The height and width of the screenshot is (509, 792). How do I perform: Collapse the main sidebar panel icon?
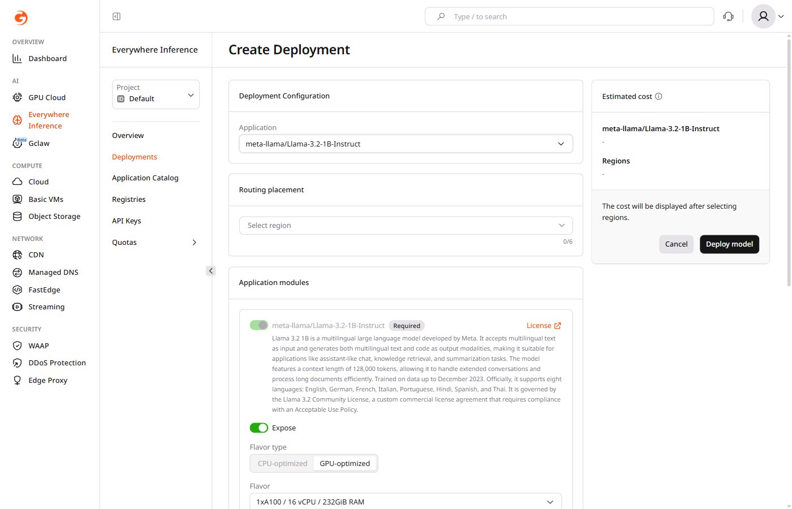117,16
